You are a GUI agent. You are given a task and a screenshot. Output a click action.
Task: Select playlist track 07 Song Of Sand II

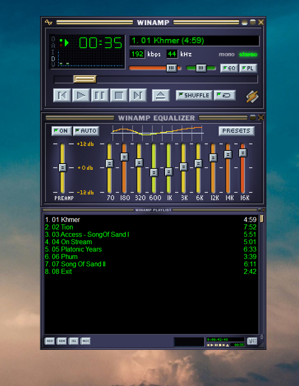151,264
